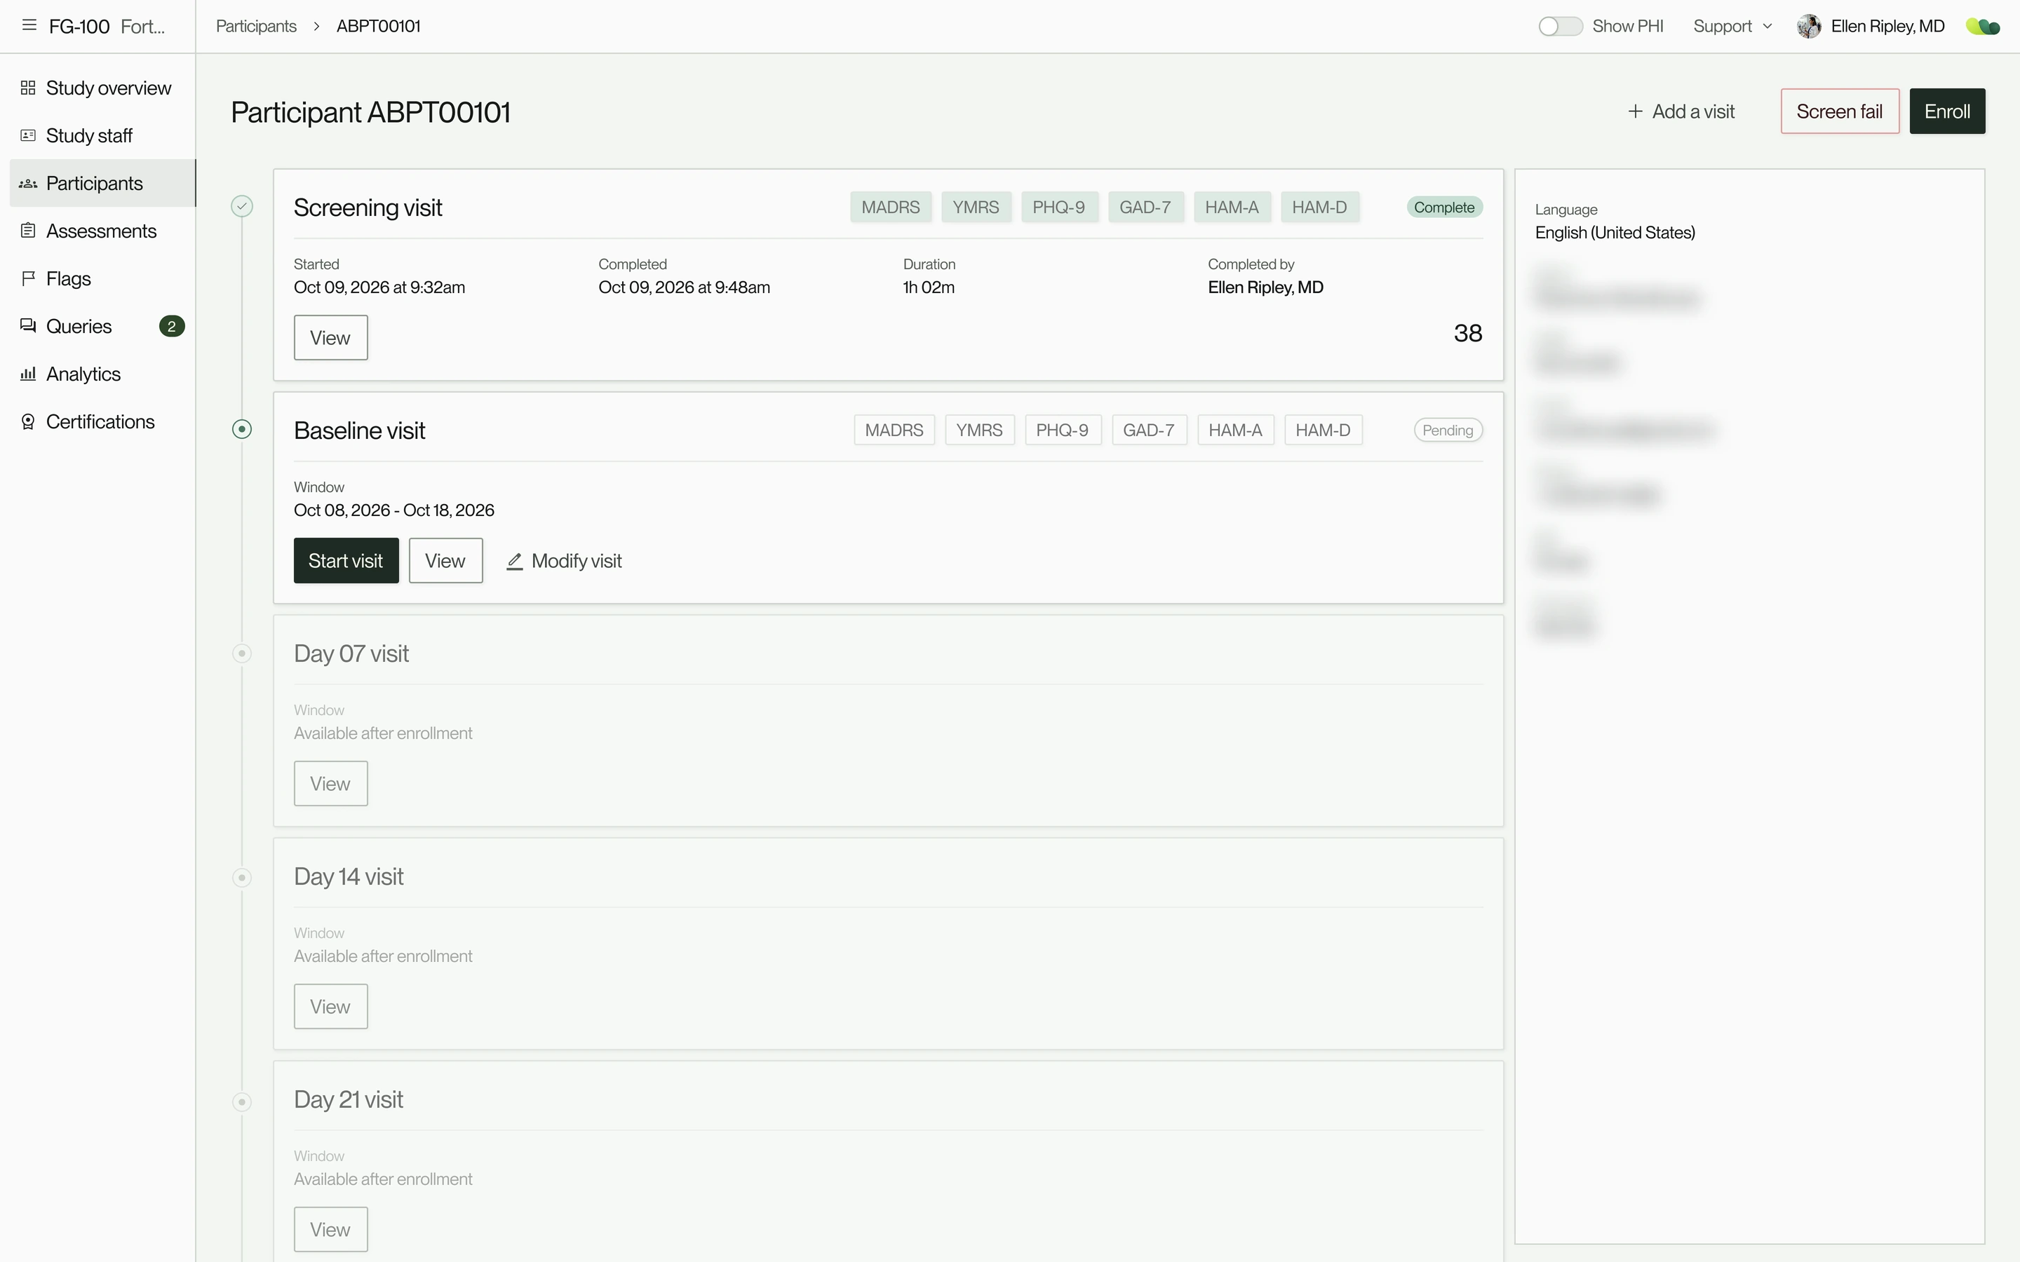Go to Study overview in sidebar

tap(102, 88)
